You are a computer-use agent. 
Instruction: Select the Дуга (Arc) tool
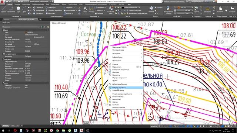click(x=24, y=10)
